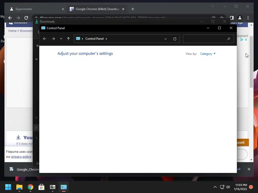258x193 pixels.
Task: Click Chrome forward arrow button
Action: pos(18,18)
